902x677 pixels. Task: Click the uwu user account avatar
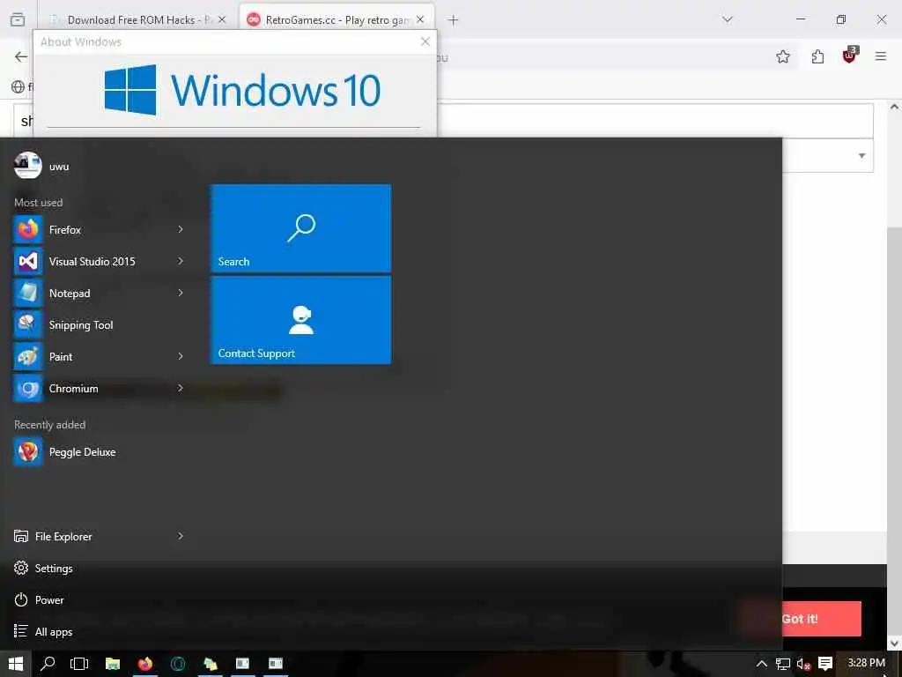click(x=27, y=166)
